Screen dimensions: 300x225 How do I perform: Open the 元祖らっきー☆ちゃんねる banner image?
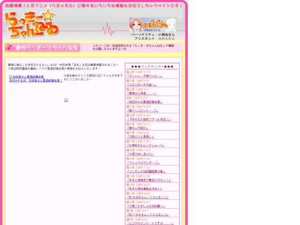coord(153,24)
